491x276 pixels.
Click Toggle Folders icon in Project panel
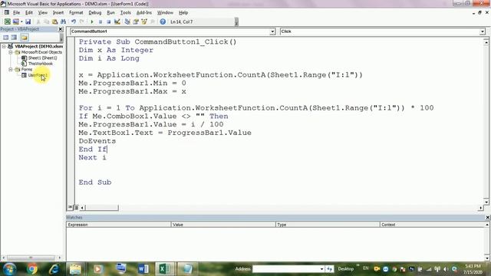click(24, 38)
